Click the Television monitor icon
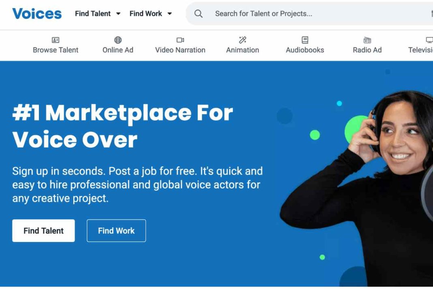 click(429, 40)
